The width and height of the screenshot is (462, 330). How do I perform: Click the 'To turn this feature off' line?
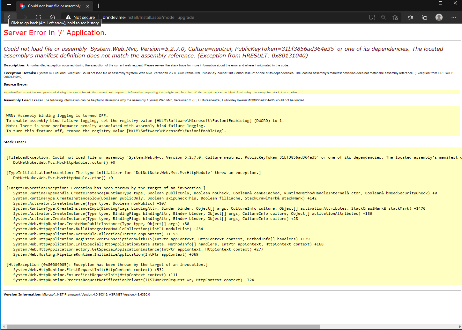click(116, 131)
